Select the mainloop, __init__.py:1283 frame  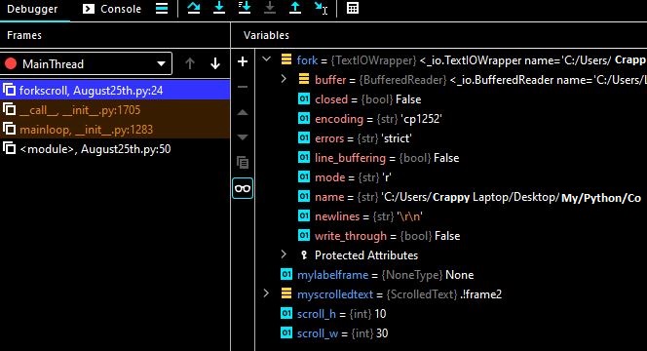point(115,130)
